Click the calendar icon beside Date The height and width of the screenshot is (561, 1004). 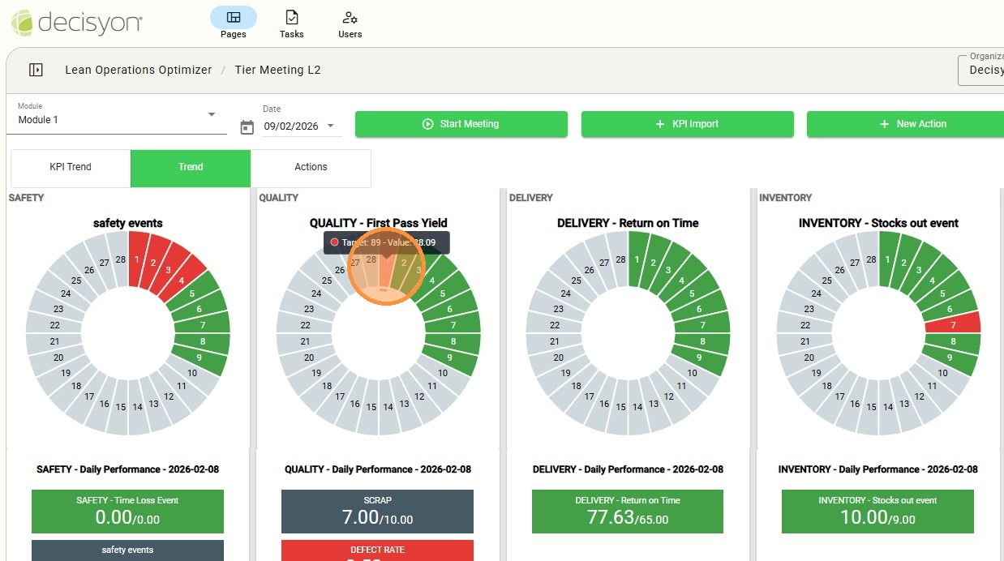tap(247, 127)
